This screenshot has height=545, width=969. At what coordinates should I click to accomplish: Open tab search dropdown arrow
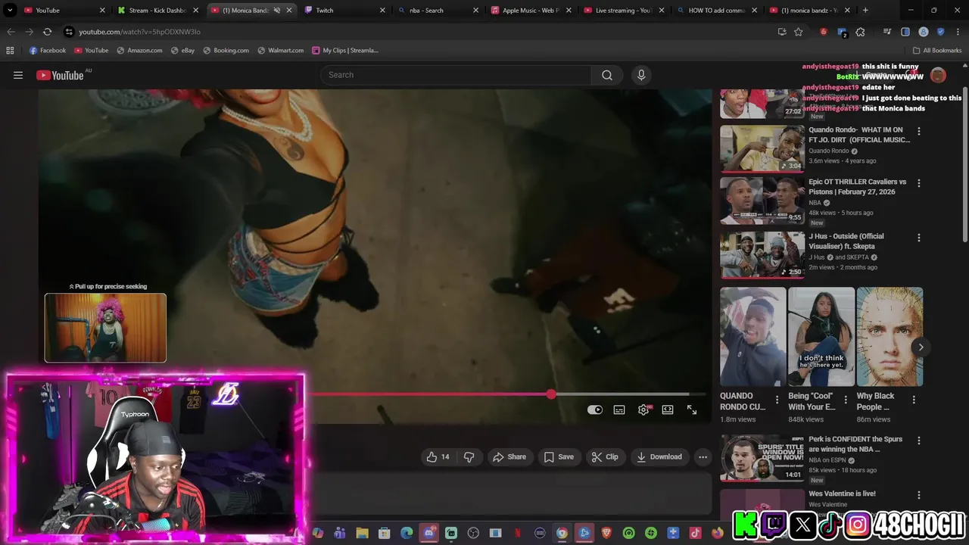pyautogui.click(x=10, y=11)
